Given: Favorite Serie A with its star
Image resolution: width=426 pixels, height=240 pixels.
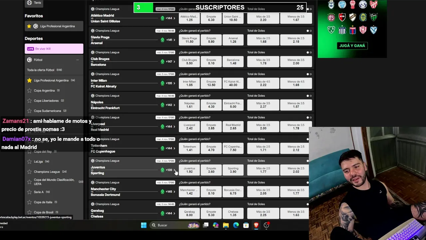Looking at the screenshot, I should 29,192.
